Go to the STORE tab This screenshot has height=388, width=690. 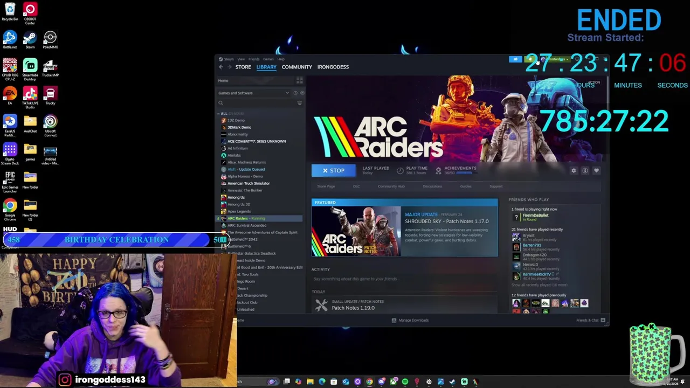coord(243,67)
